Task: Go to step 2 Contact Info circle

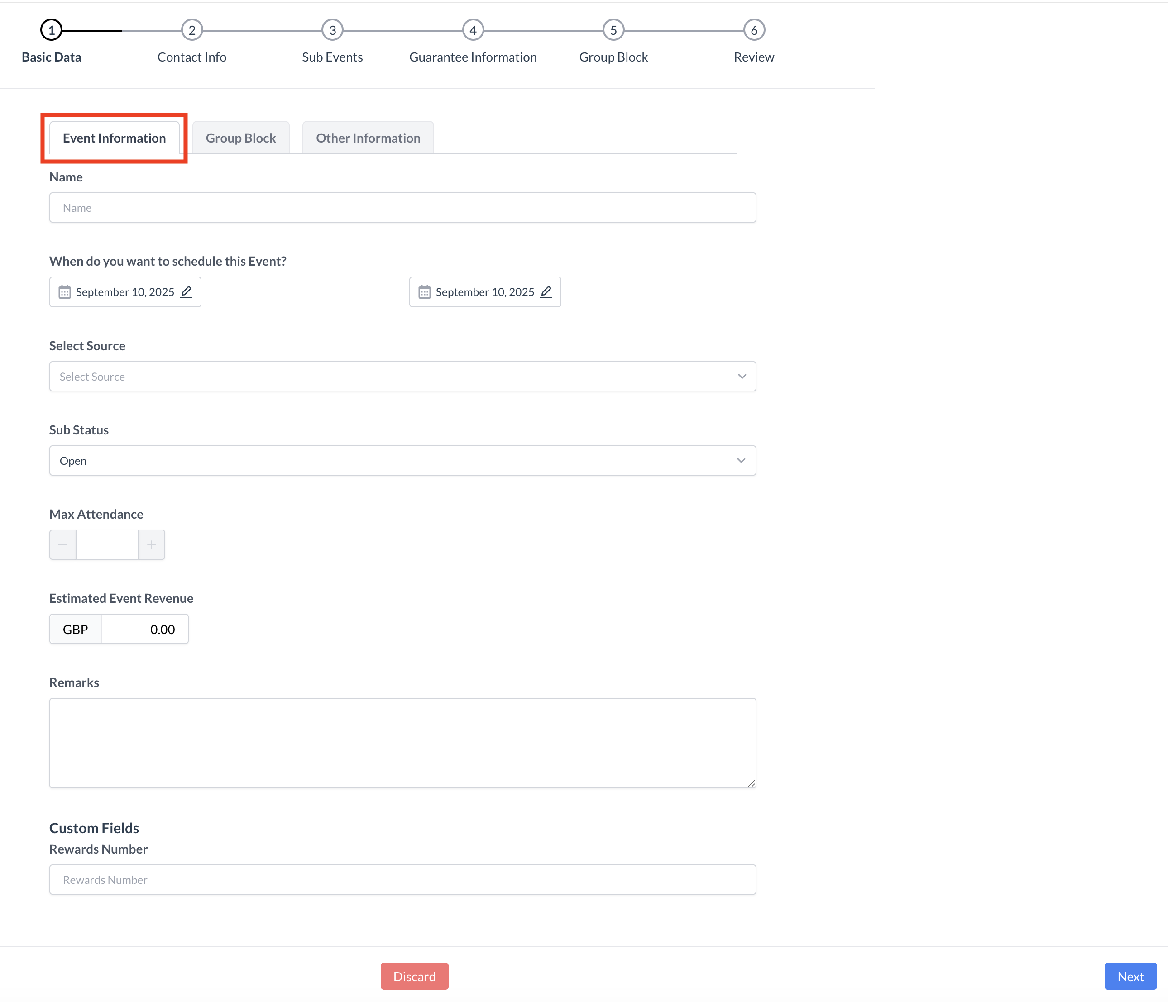Action: (x=191, y=30)
